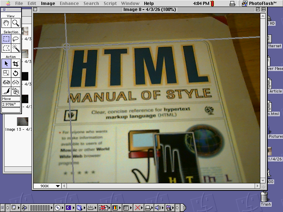Choose the rectangular marquee selection tool

click(6, 39)
